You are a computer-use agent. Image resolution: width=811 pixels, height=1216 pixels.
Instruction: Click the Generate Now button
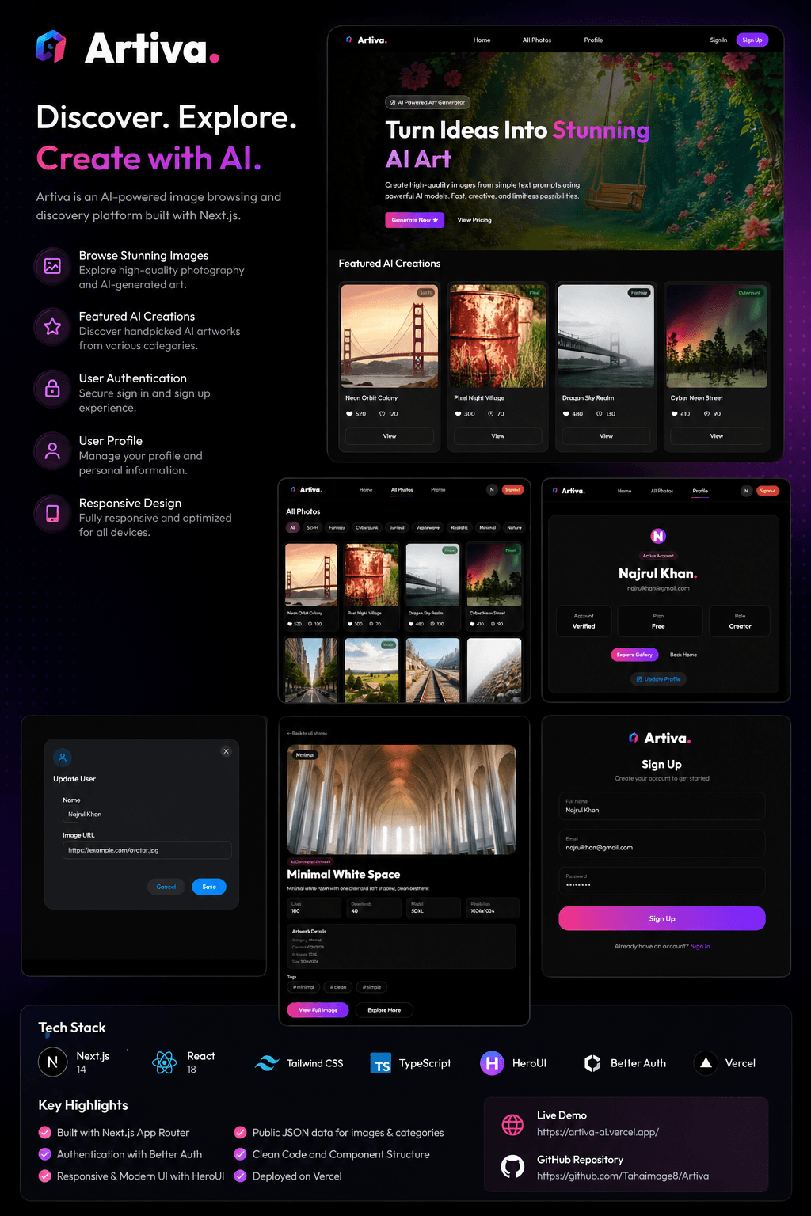pos(414,220)
